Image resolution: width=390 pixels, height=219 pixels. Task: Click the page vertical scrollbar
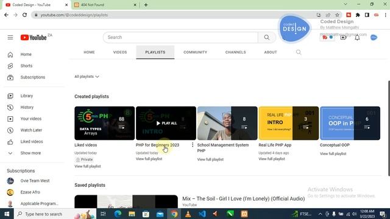[389, 128]
